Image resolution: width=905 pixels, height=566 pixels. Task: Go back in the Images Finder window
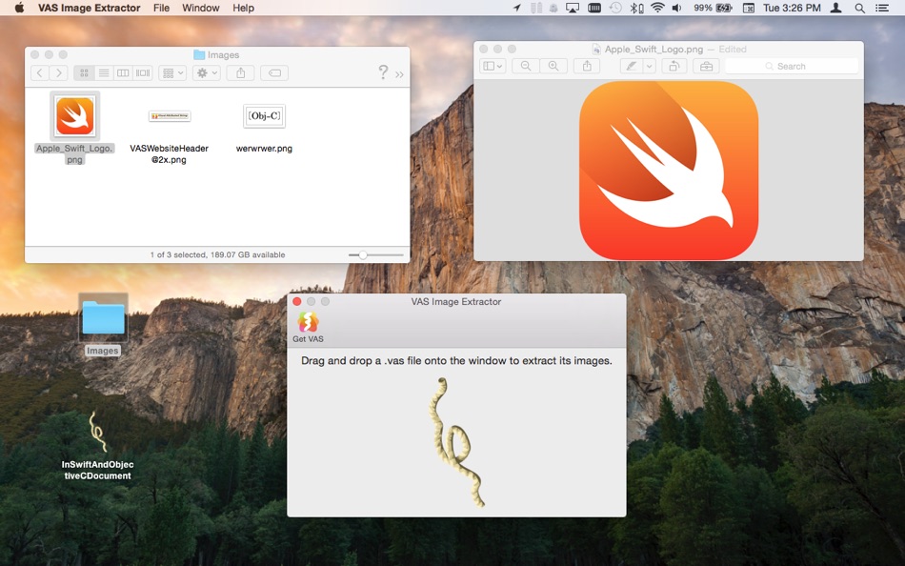(40, 72)
